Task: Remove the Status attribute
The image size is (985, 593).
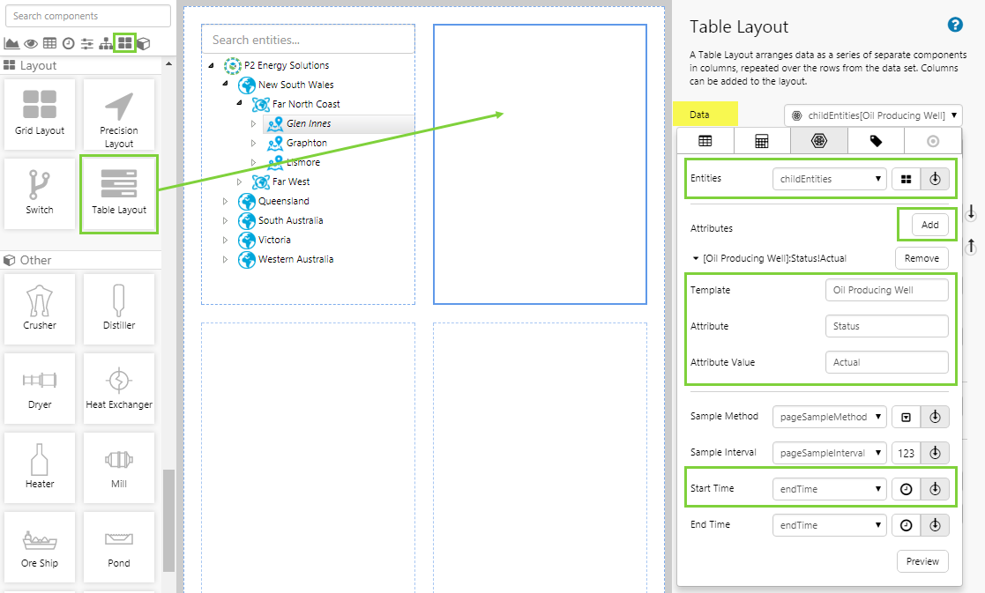Action: coord(922,258)
